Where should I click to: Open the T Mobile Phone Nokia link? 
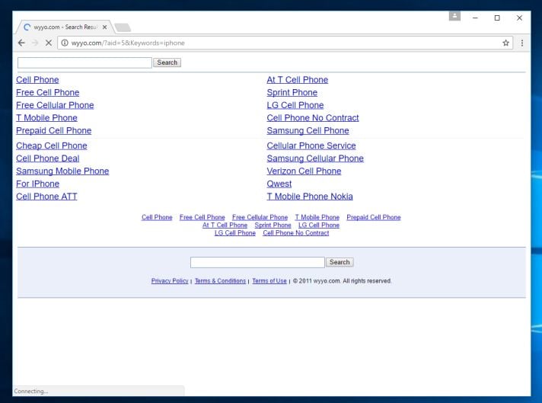pos(310,197)
